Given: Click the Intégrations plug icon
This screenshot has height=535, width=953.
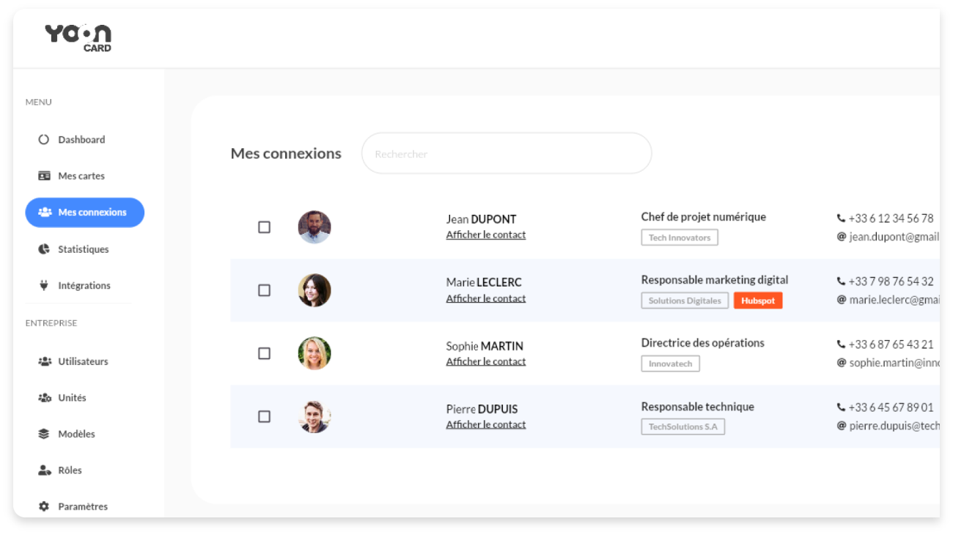Looking at the screenshot, I should click(x=44, y=286).
